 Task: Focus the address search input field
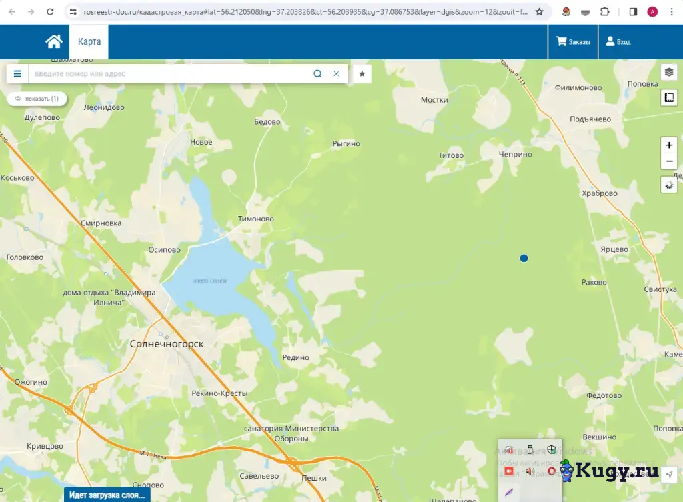(x=170, y=73)
